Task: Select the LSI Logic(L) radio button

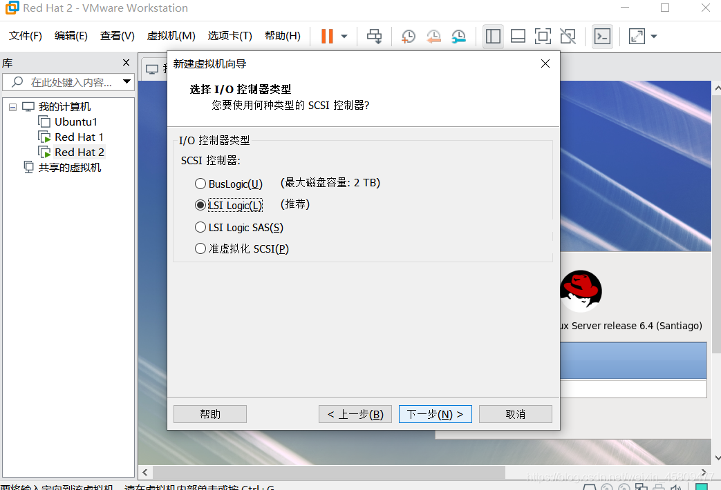Action: 200,205
